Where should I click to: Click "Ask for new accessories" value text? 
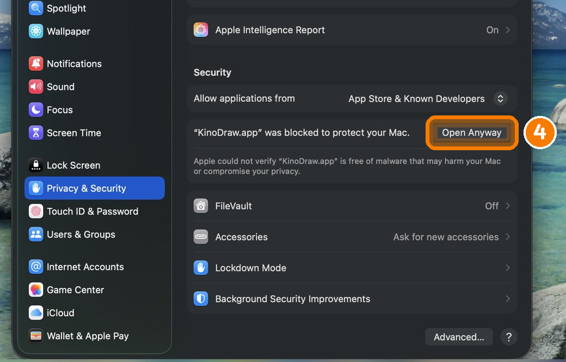click(x=446, y=237)
